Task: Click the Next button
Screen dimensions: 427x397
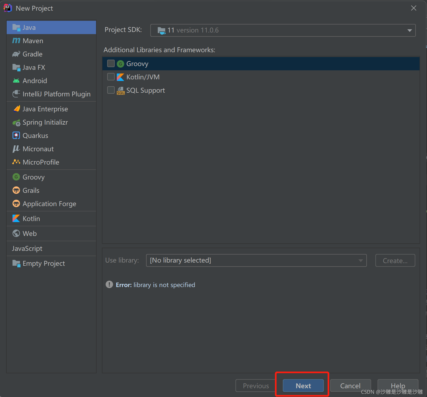Action: (x=303, y=386)
